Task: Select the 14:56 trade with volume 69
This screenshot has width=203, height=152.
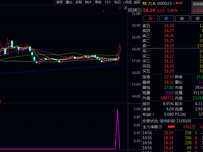Action: tap(172, 148)
